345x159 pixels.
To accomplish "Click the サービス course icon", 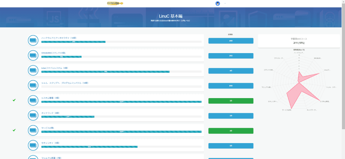I will [x=33, y=130].
